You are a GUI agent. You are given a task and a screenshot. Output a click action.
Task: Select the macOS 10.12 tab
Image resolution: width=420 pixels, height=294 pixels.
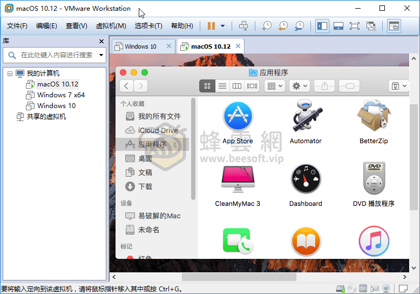[211, 46]
